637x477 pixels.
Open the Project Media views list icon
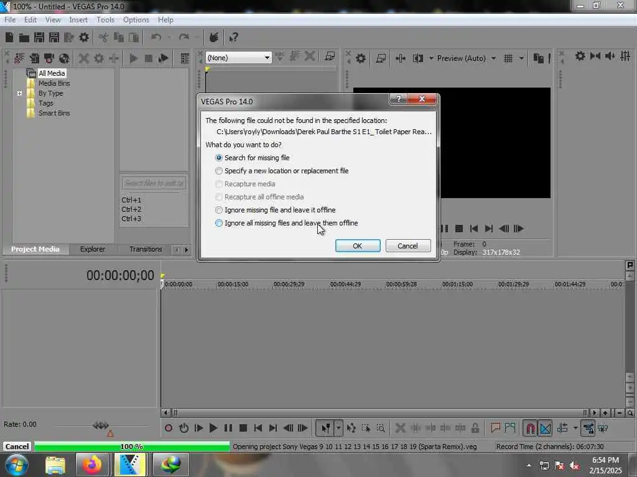click(x=185, y=58)
